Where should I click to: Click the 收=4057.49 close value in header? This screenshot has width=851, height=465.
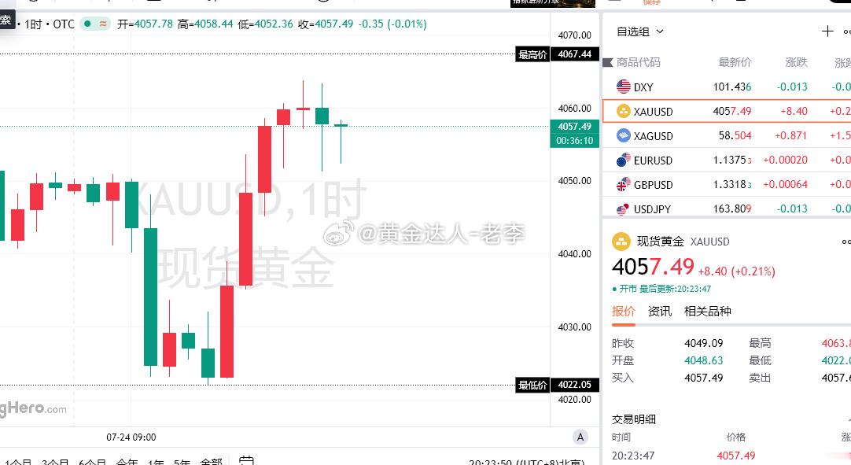point(326,24)
